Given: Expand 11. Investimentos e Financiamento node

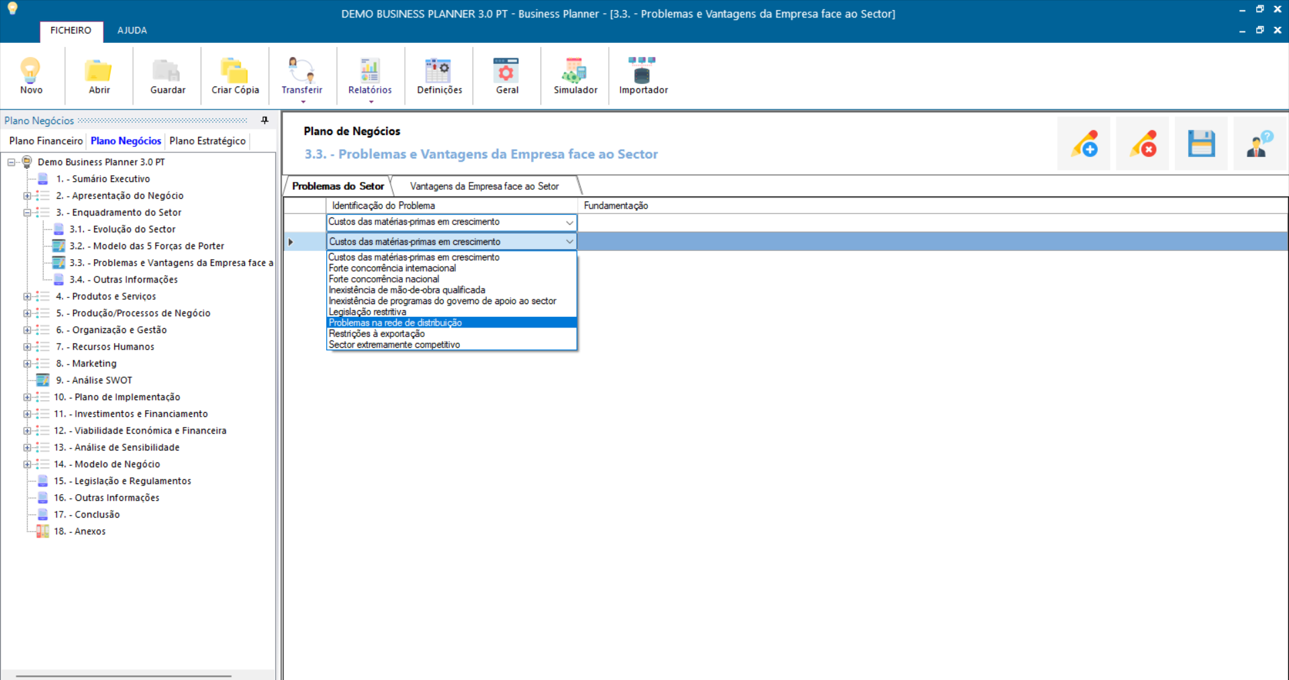Looking at the screenshot, I should point(27,414).
